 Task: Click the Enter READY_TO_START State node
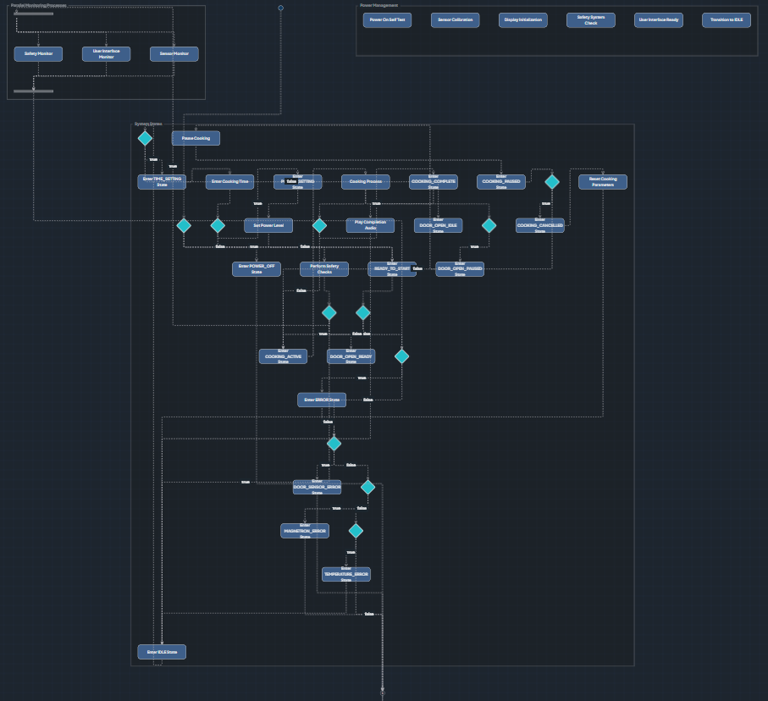(x=392, y=269)
